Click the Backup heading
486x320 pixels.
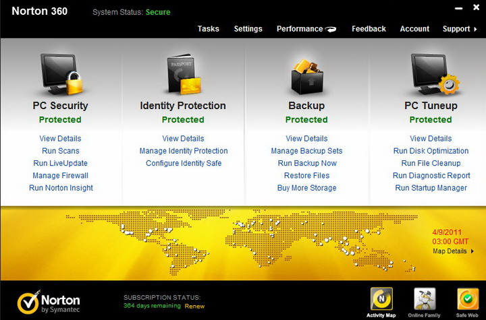(x=306, y=106)
